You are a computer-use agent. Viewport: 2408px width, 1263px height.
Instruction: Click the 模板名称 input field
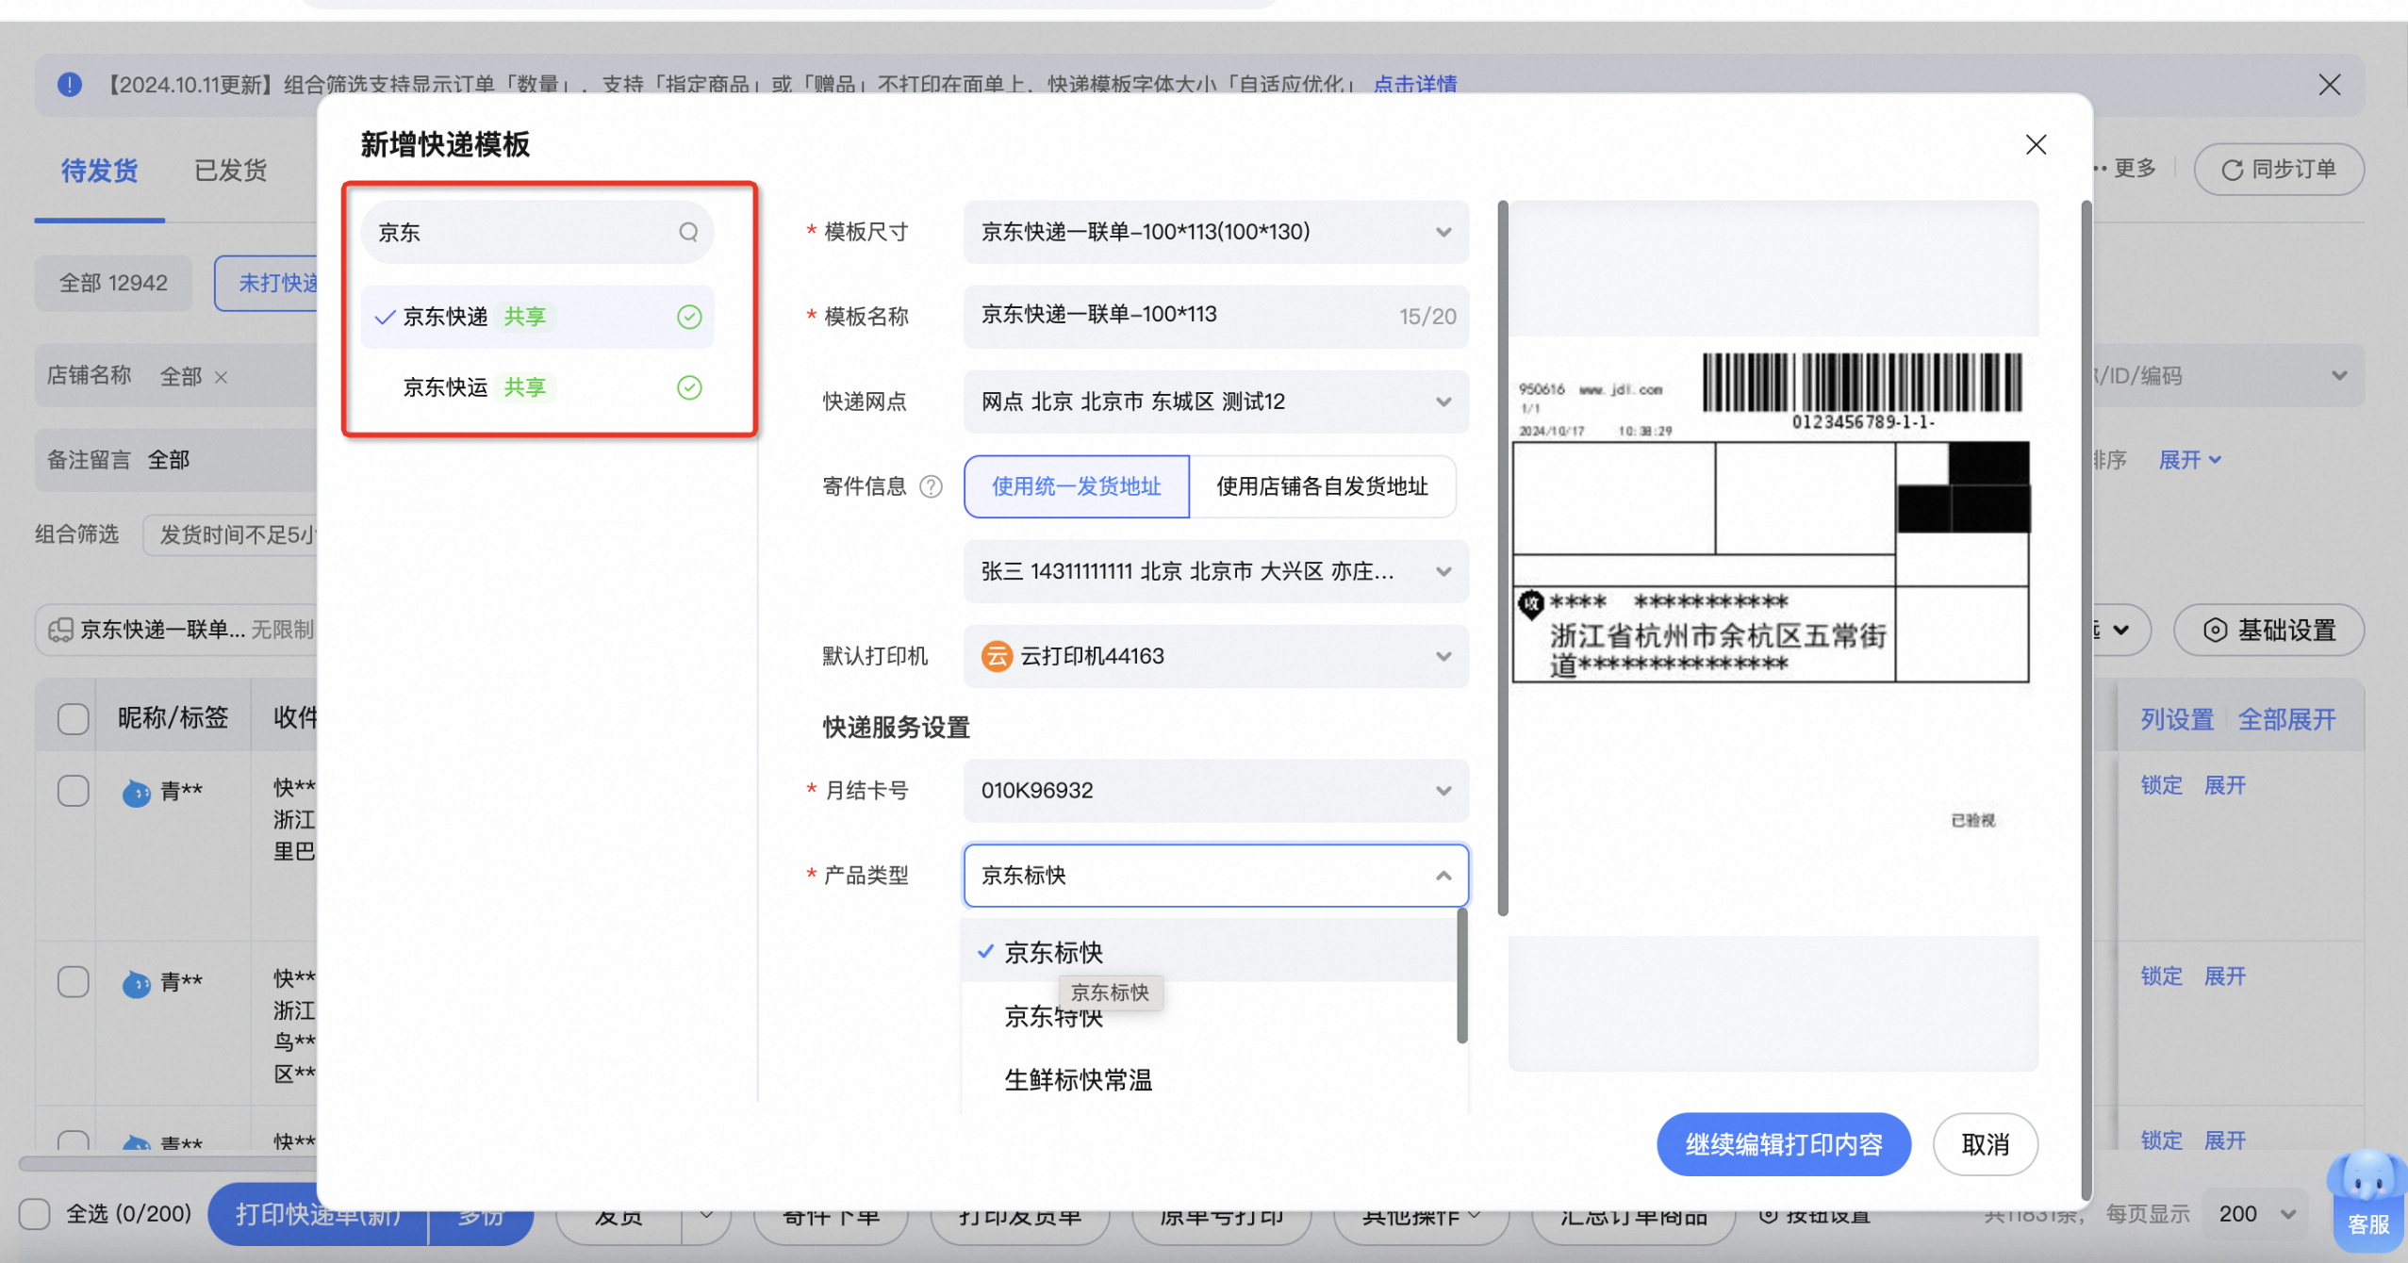1215,317
